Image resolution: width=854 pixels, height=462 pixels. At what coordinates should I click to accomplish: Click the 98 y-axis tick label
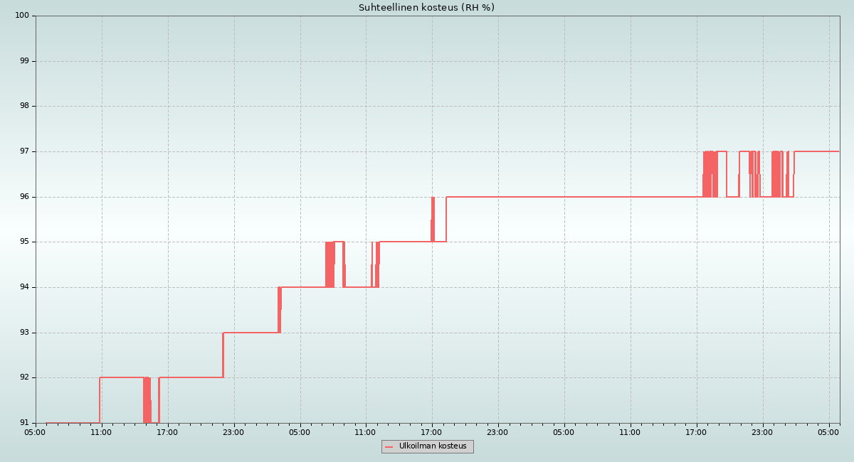(24, 106)
